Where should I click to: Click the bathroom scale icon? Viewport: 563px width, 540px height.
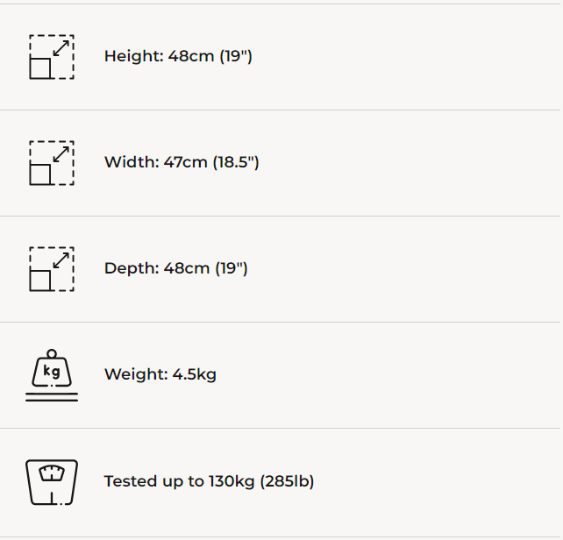[52, 482]
